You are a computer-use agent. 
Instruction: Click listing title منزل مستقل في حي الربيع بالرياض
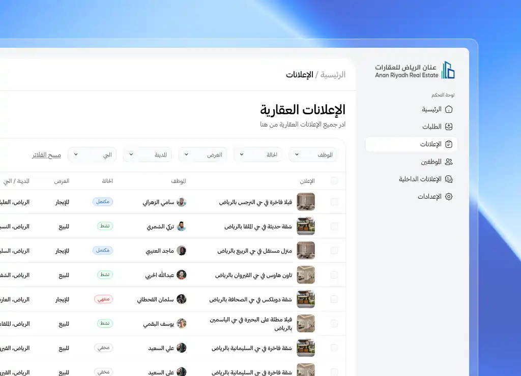pos(255,251)
